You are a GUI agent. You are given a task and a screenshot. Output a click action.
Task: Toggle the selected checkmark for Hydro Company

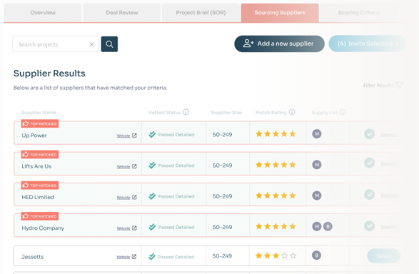[x=369, y=226]
